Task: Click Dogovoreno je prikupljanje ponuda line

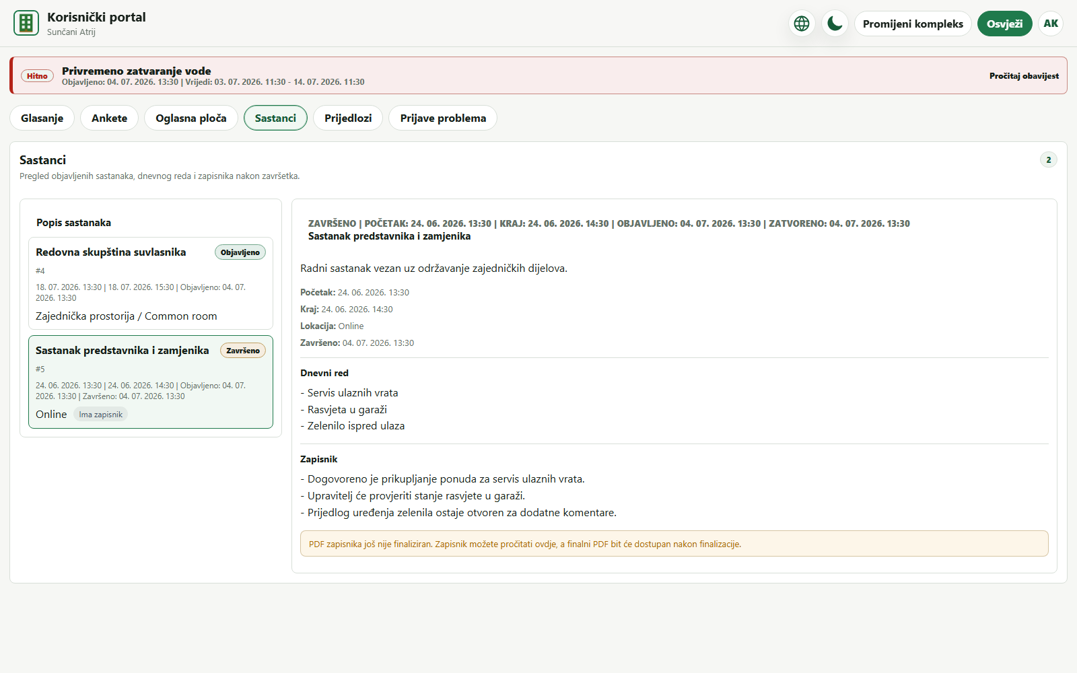Action: pyautogui.click(x=442, y=479)
